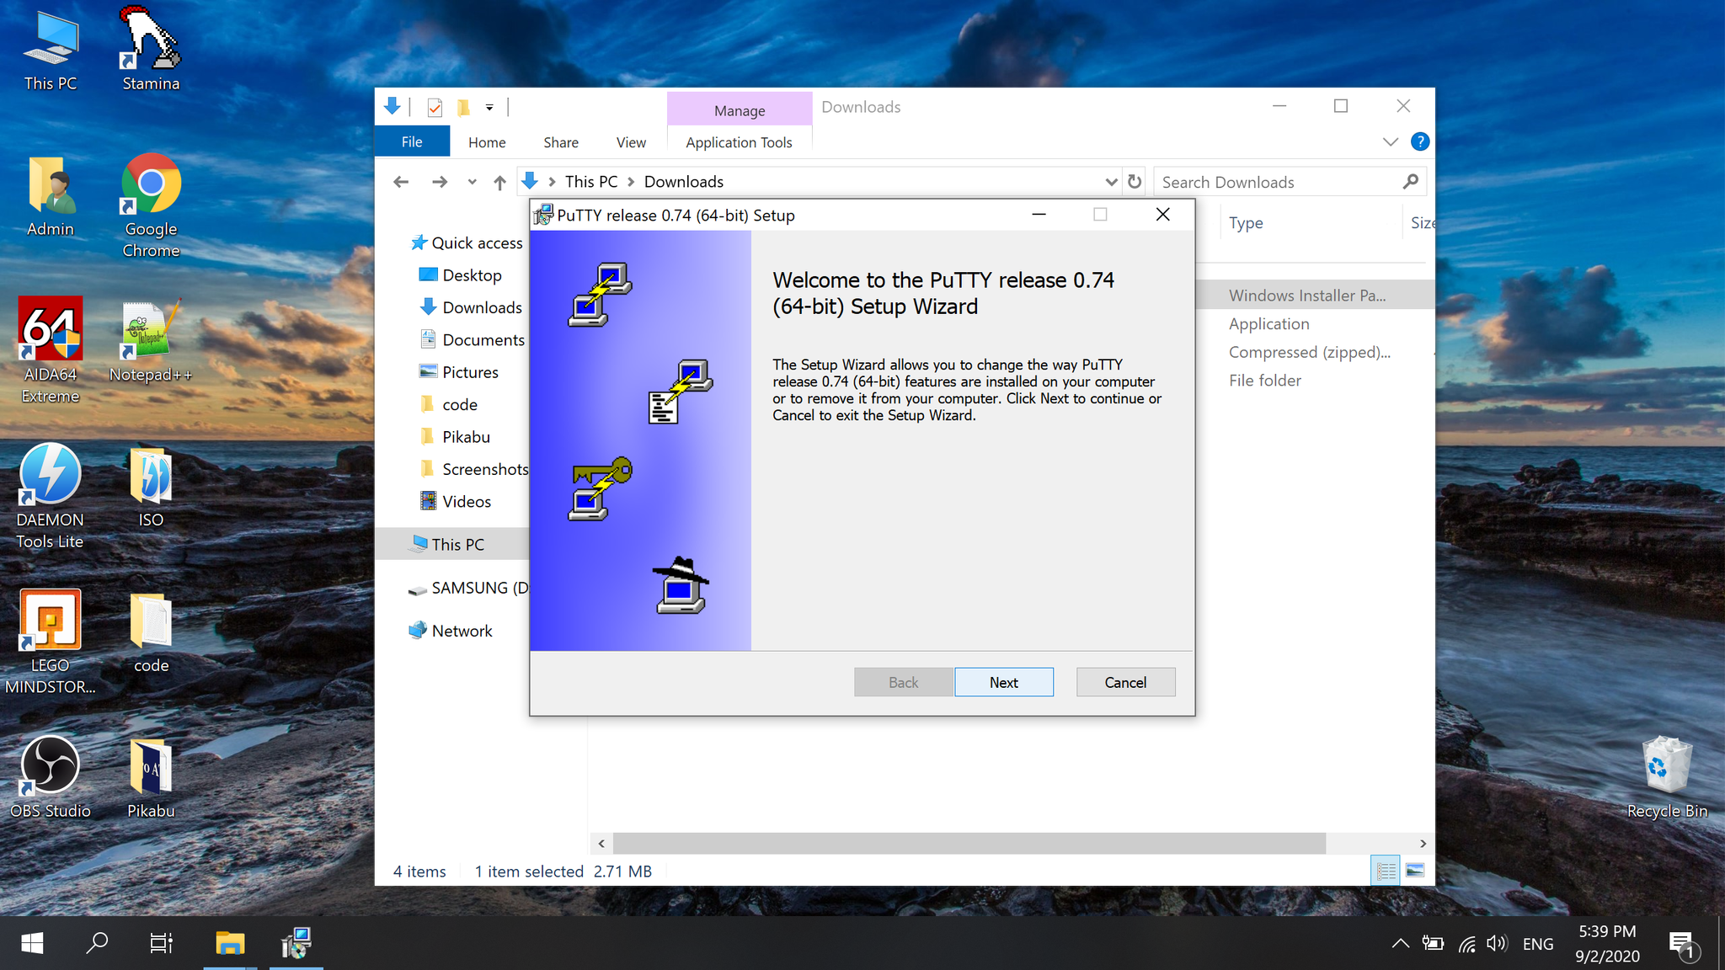1725x970 pixels.
Task: Open Stamina desktop shortcut
Action: [151, 51]
